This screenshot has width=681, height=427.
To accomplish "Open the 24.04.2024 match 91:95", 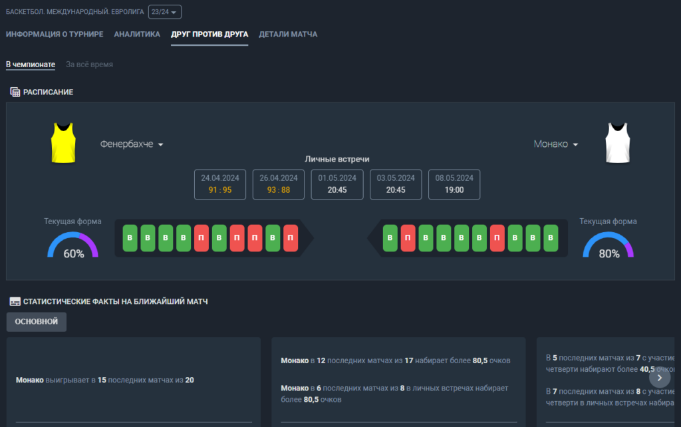I will click(219, 184).
